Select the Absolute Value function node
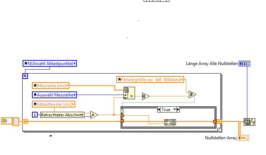 (x=146, y=96)
